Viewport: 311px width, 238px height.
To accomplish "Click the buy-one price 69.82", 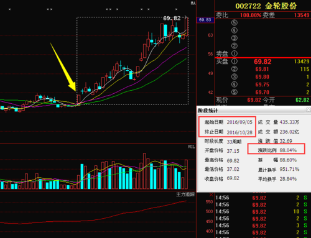I will coord(262,62).
